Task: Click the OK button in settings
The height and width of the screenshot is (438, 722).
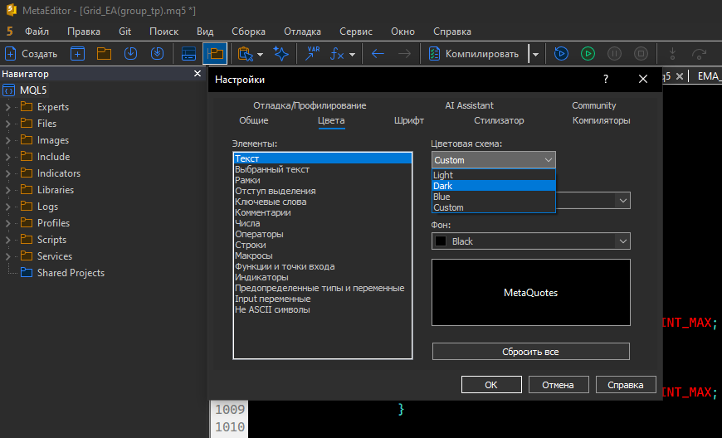Action: coord(490,385)
